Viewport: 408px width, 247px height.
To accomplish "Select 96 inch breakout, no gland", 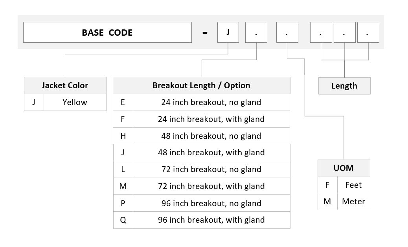I will point(201,203).
